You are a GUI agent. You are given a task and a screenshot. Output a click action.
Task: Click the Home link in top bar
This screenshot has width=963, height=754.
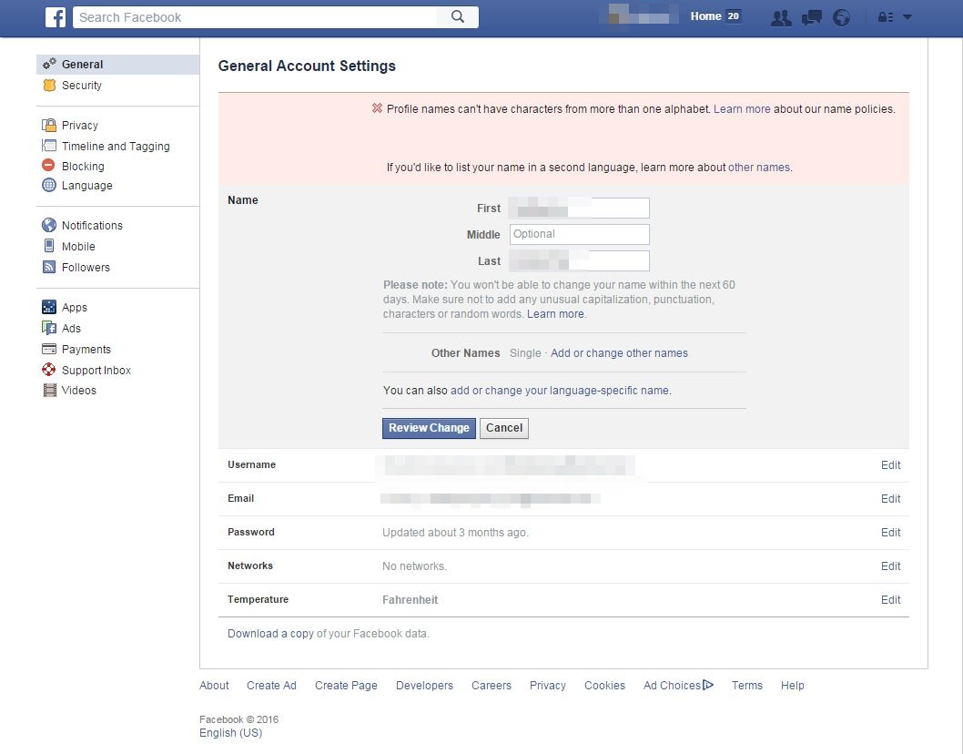tap(705, 16)
